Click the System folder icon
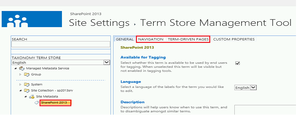299x121 pixels. [26, 84]
